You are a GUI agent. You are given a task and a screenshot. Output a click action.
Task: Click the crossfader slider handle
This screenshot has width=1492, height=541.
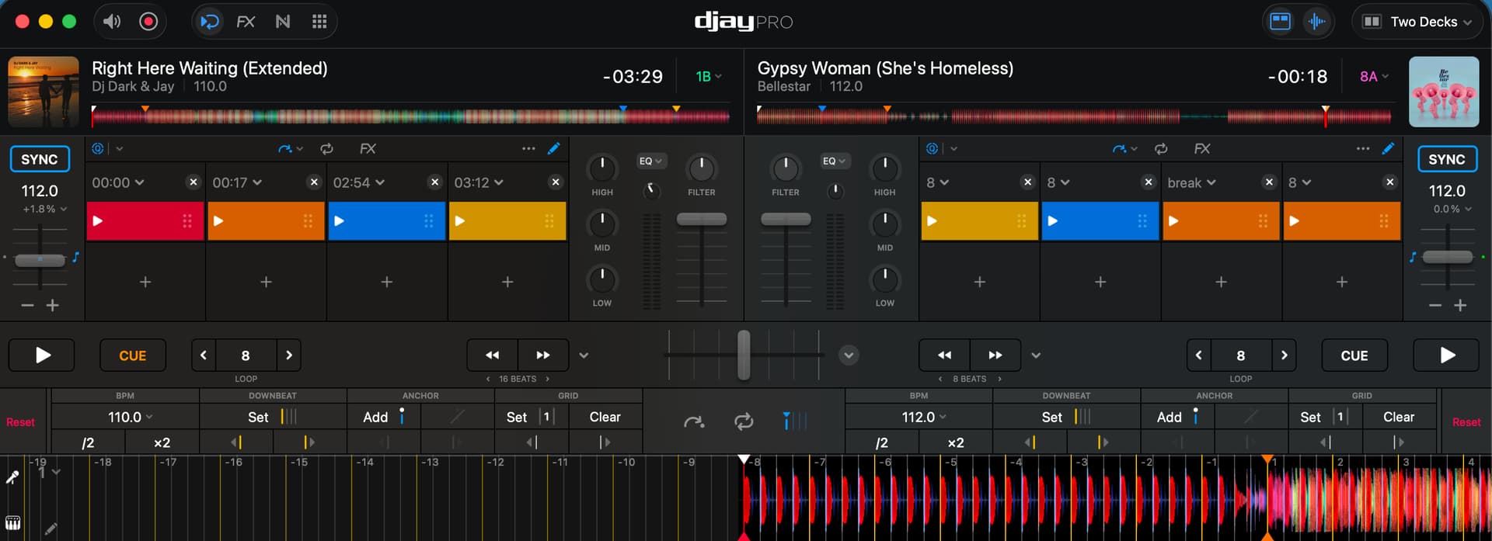[744, 355]
